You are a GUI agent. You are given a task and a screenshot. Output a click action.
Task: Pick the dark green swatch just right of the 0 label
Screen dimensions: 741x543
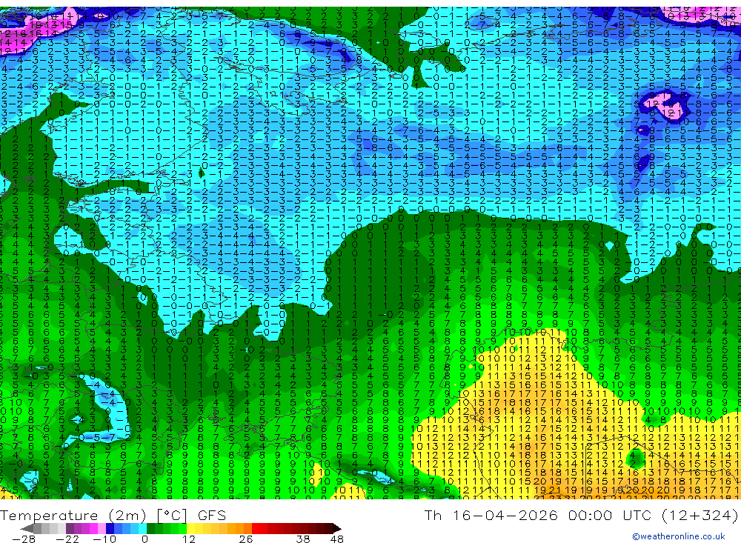150,529
